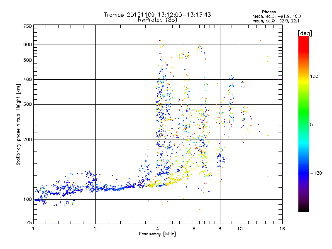The image size is (332, 249).
Task: Click the colorbar's black bottom section
Action: pyautogui.click(x=304, y=209)
